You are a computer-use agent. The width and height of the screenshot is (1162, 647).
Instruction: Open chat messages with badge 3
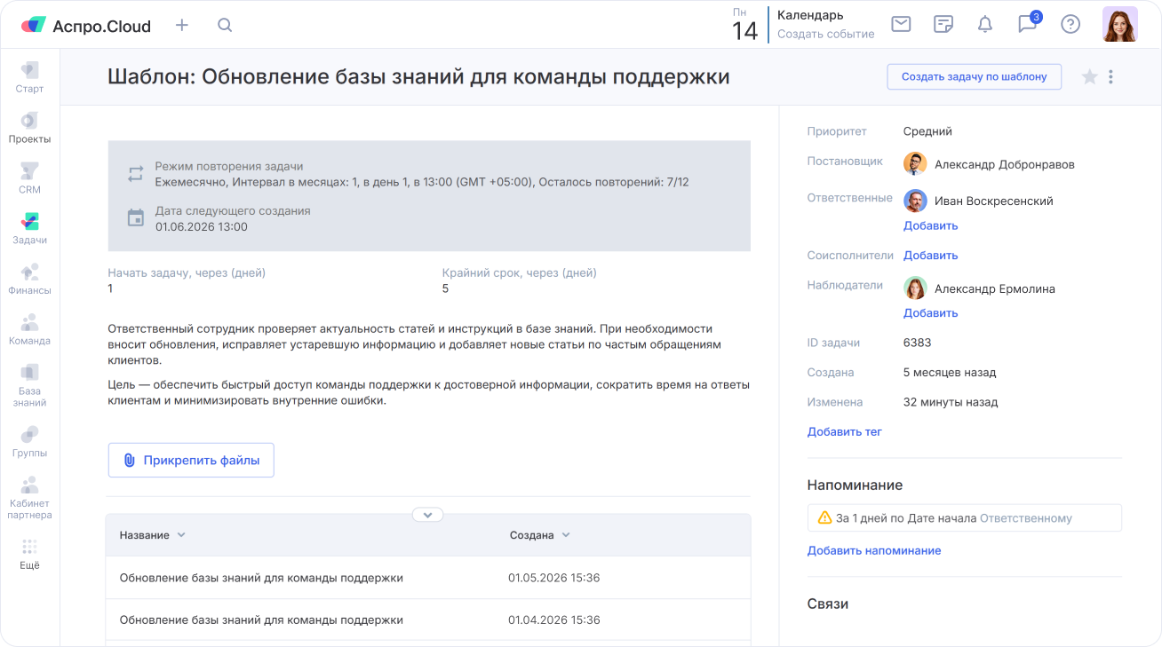point(1027,24)
